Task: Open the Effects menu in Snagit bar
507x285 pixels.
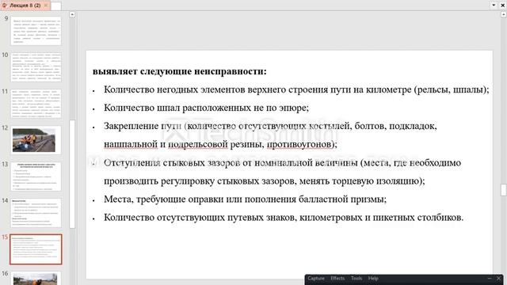Action: [337, 278]
